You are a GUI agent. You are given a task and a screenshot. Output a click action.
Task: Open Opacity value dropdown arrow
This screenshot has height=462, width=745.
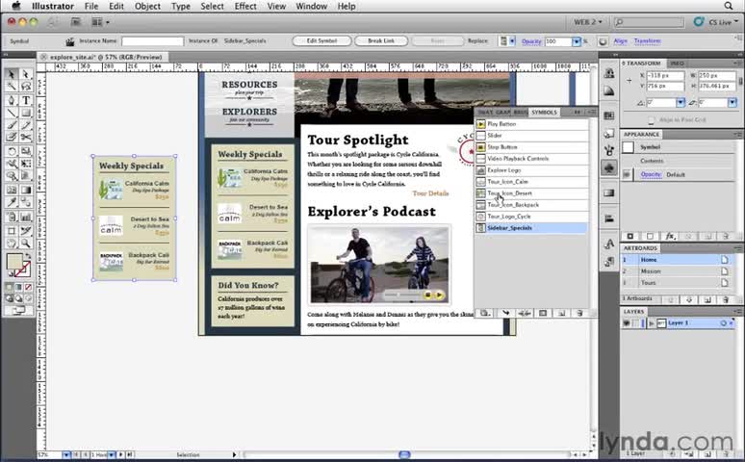577,41
